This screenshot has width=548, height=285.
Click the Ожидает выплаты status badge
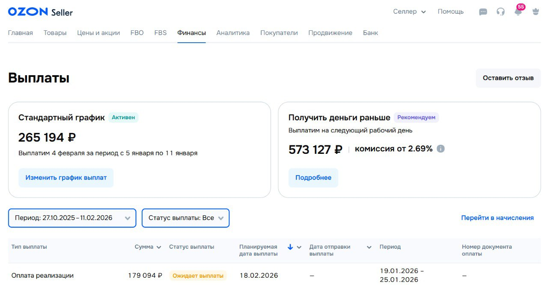198,276
